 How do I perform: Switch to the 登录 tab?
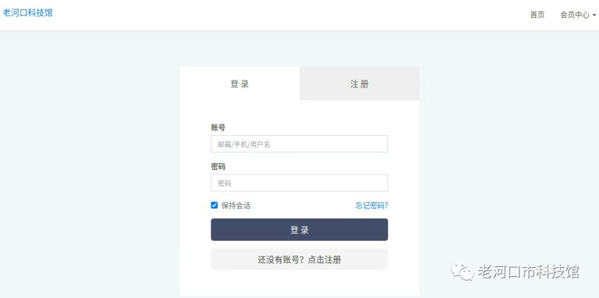click(x=240, y=84)
